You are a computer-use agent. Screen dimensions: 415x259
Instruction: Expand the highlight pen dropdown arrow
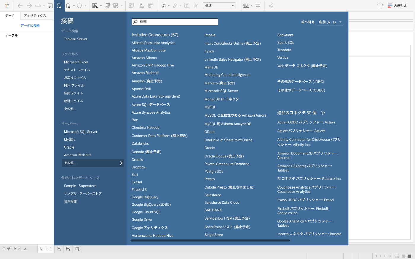[x=169, y=6]
